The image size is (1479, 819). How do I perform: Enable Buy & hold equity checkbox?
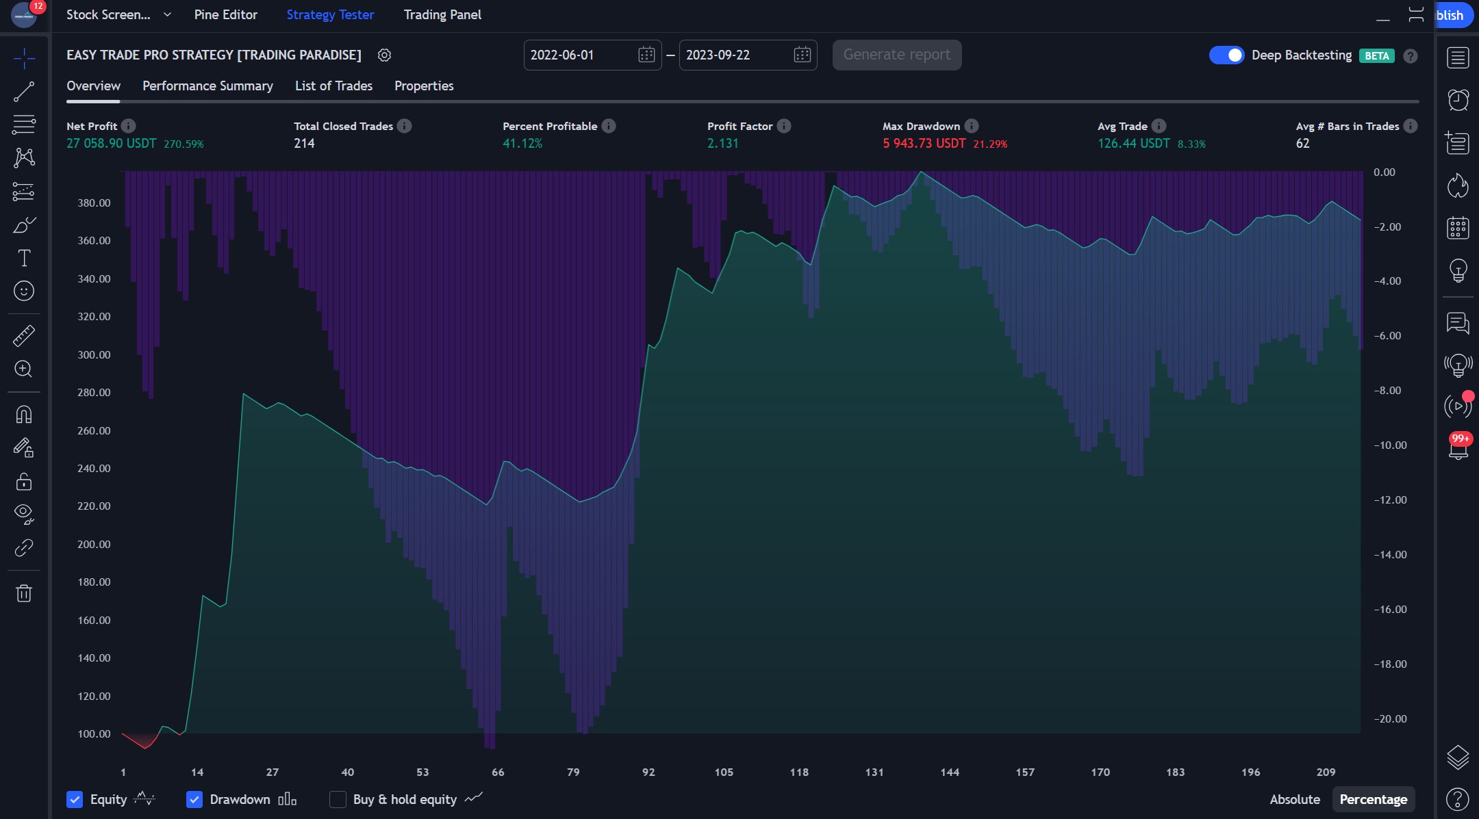338,799
